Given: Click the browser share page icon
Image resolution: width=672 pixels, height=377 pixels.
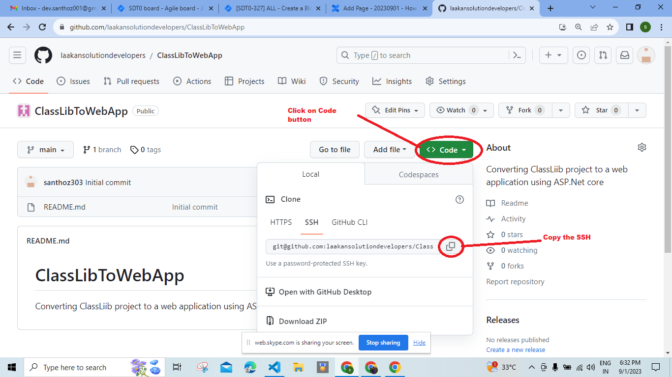Looking at the screenshot, I should tap(594, 27).
